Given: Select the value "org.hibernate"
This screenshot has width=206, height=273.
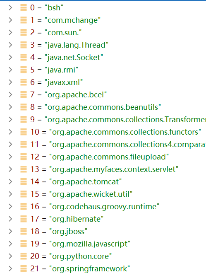Looking at the screenshot, I should tap(76, 219).
